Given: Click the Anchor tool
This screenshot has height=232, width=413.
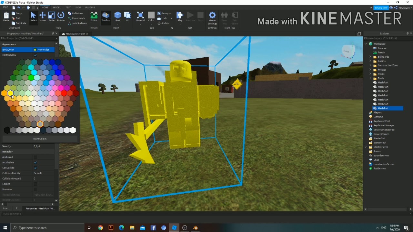Looking at the screenshot, I should click(163, 23).
